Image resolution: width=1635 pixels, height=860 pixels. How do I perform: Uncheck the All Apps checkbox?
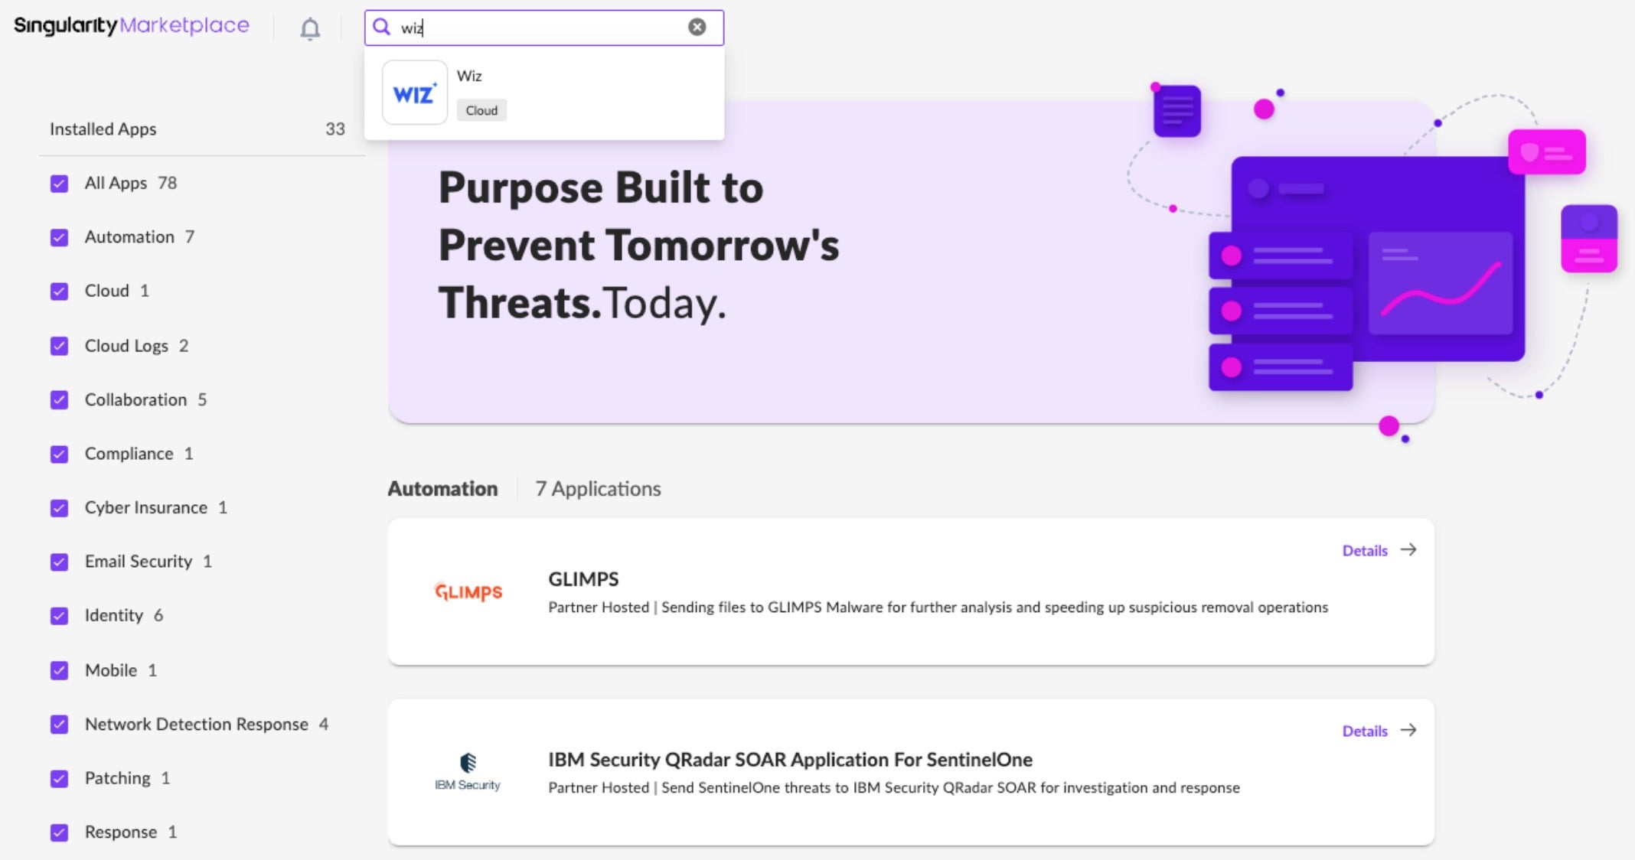tap(60, 184)
